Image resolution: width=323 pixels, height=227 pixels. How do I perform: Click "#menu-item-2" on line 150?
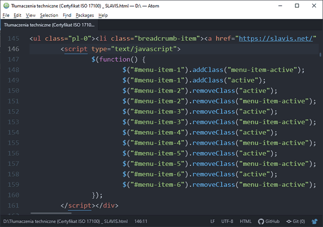coord(157,90)
